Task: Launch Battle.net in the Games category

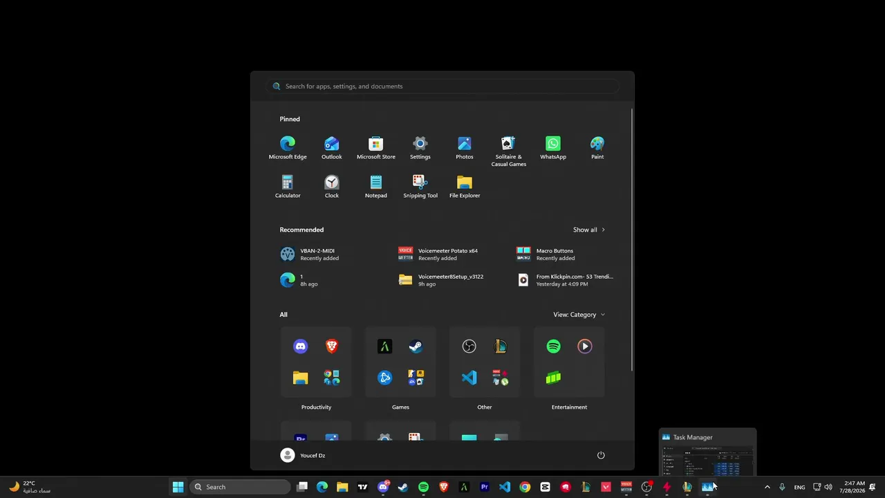Action: click(384, 378)
